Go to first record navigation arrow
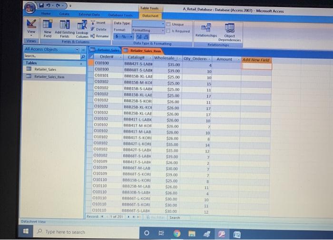Screen dimensions: 333x240 click(102, 216)
